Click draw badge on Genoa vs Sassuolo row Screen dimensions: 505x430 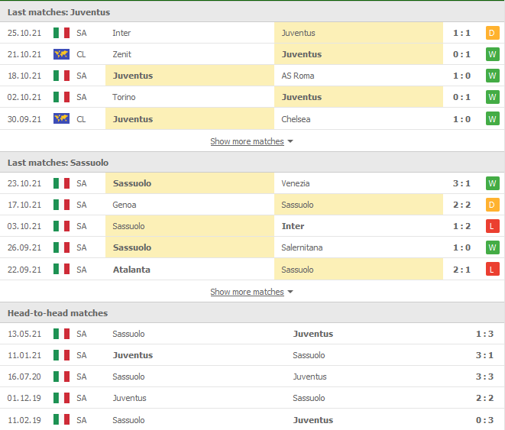[x=492, y=205]
